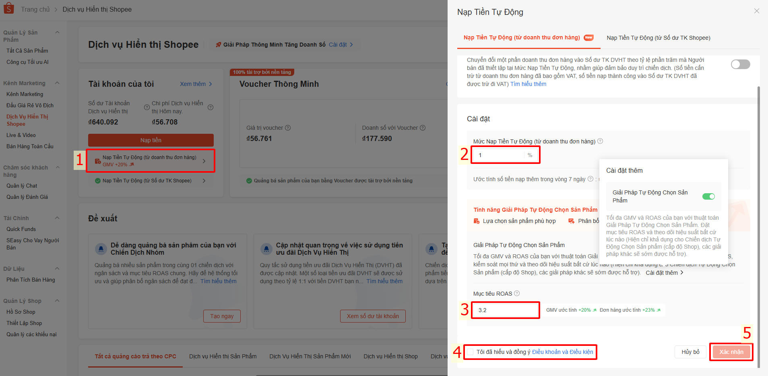Collapse Chăm sóc khách hàng sidebar section
Viewport: 768px width, 376px height.
click(57, 168)
